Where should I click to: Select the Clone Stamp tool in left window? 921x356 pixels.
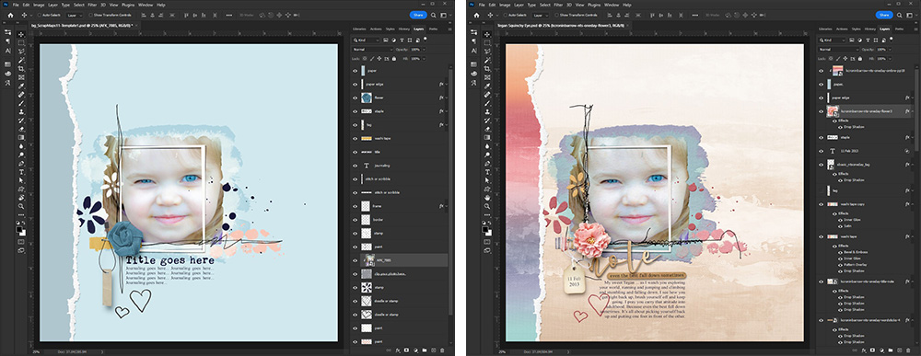(21, 111)
